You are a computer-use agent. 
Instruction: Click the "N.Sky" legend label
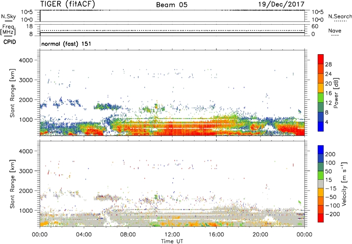(x=8, y=17)
